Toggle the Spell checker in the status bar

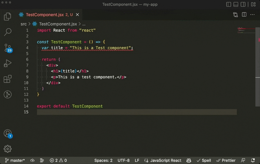[x=204, y=160]
